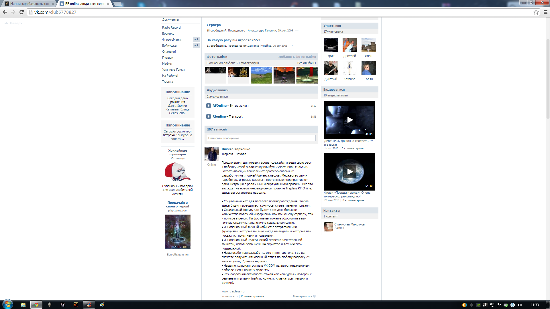
Task: Open Radio Record in left menu
Action: tap(171, 27)
